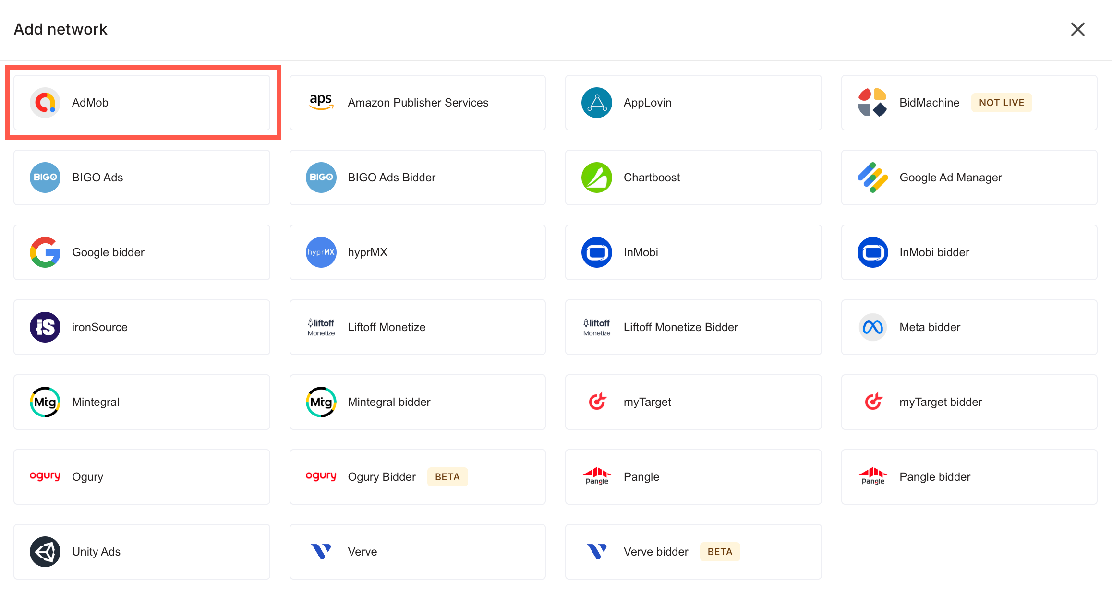Choose the Pangle bidder label

[935, 477]
